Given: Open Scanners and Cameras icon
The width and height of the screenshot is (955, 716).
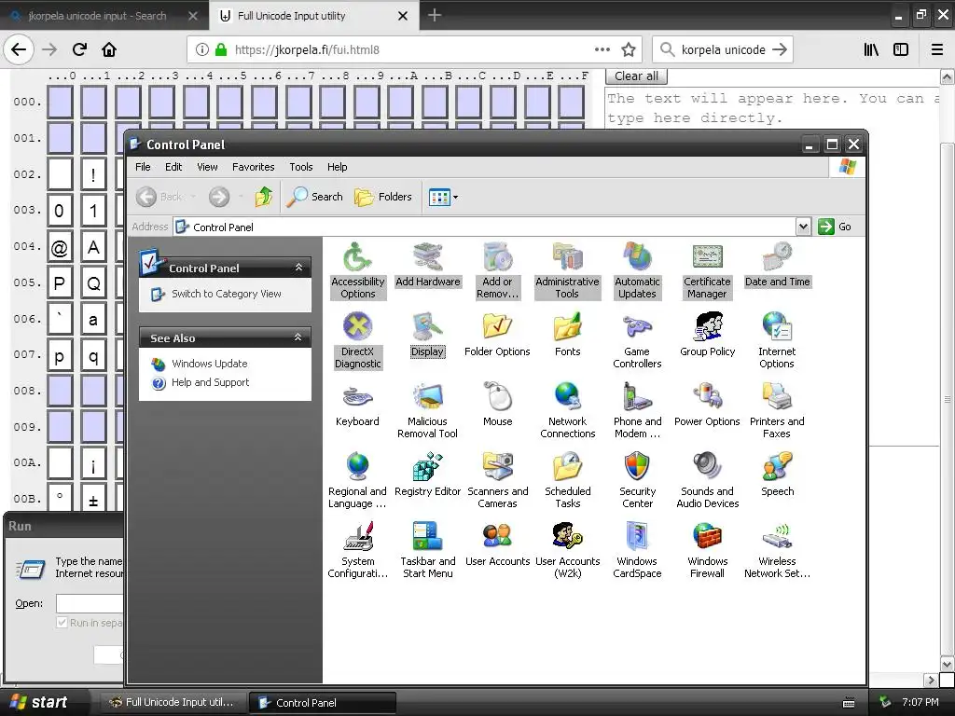Looking at the screenshot, I should click(x=498, y=481).
